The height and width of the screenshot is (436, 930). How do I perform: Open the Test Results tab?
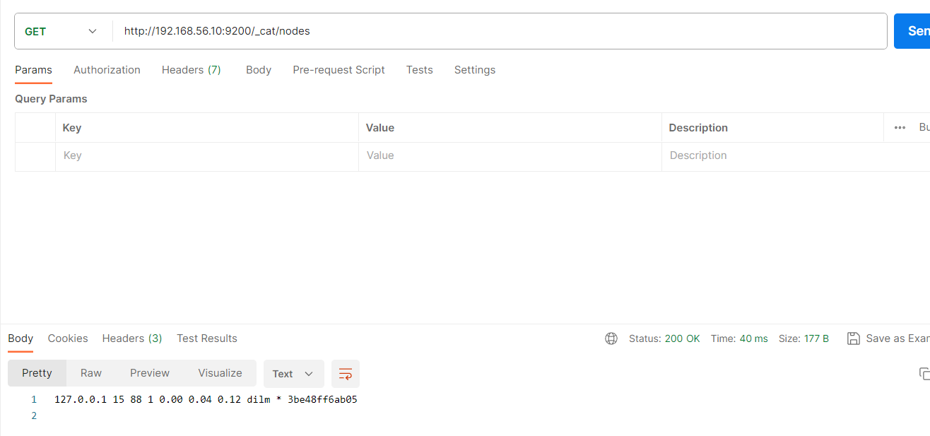pos(206,338)
